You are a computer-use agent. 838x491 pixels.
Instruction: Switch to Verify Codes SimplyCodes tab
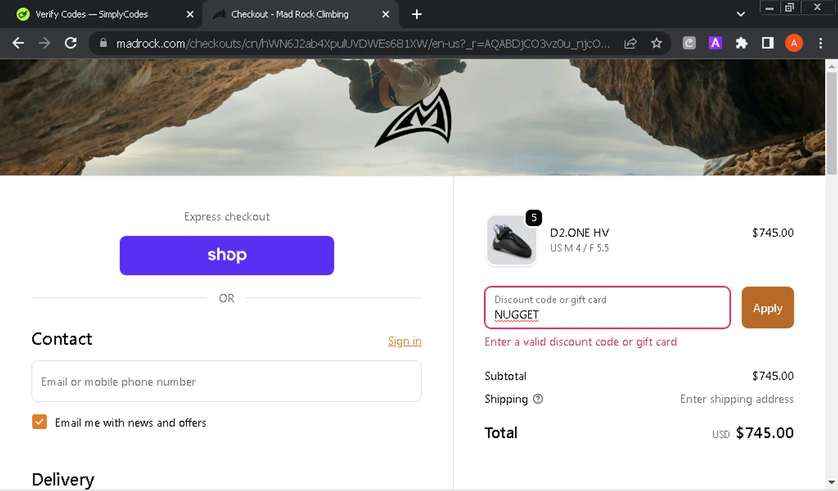tap(101, 15)
